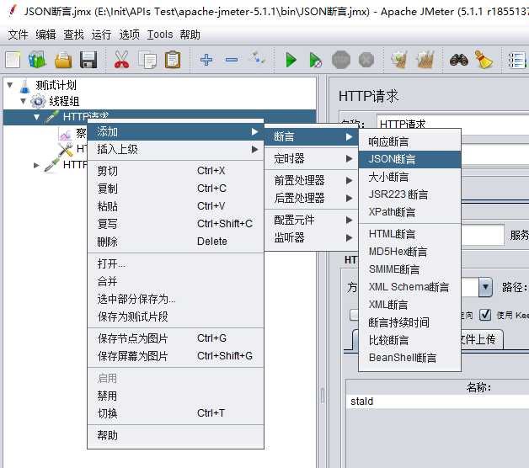Viewport: 529px width, 468px height.
Task: Open the 帮助 menu in menu bar
Action: pos(190,35)
